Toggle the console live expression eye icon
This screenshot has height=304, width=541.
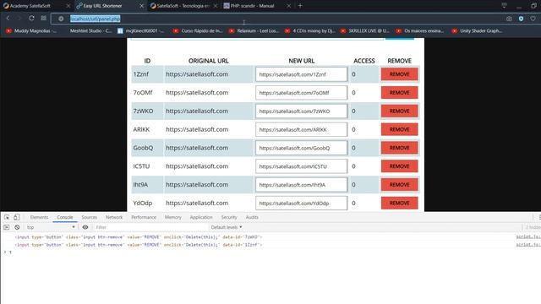(85, 227)
